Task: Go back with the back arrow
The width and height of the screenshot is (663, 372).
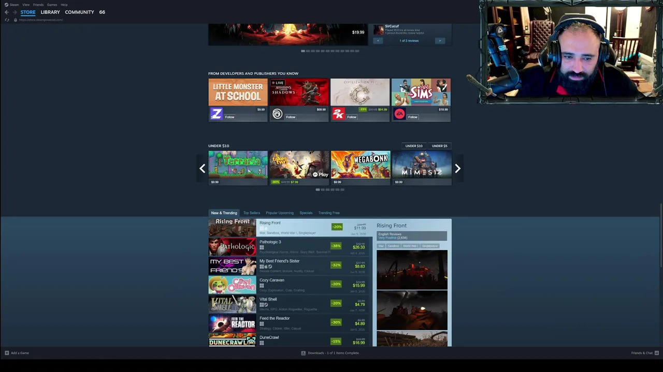Action: [6, 12]
